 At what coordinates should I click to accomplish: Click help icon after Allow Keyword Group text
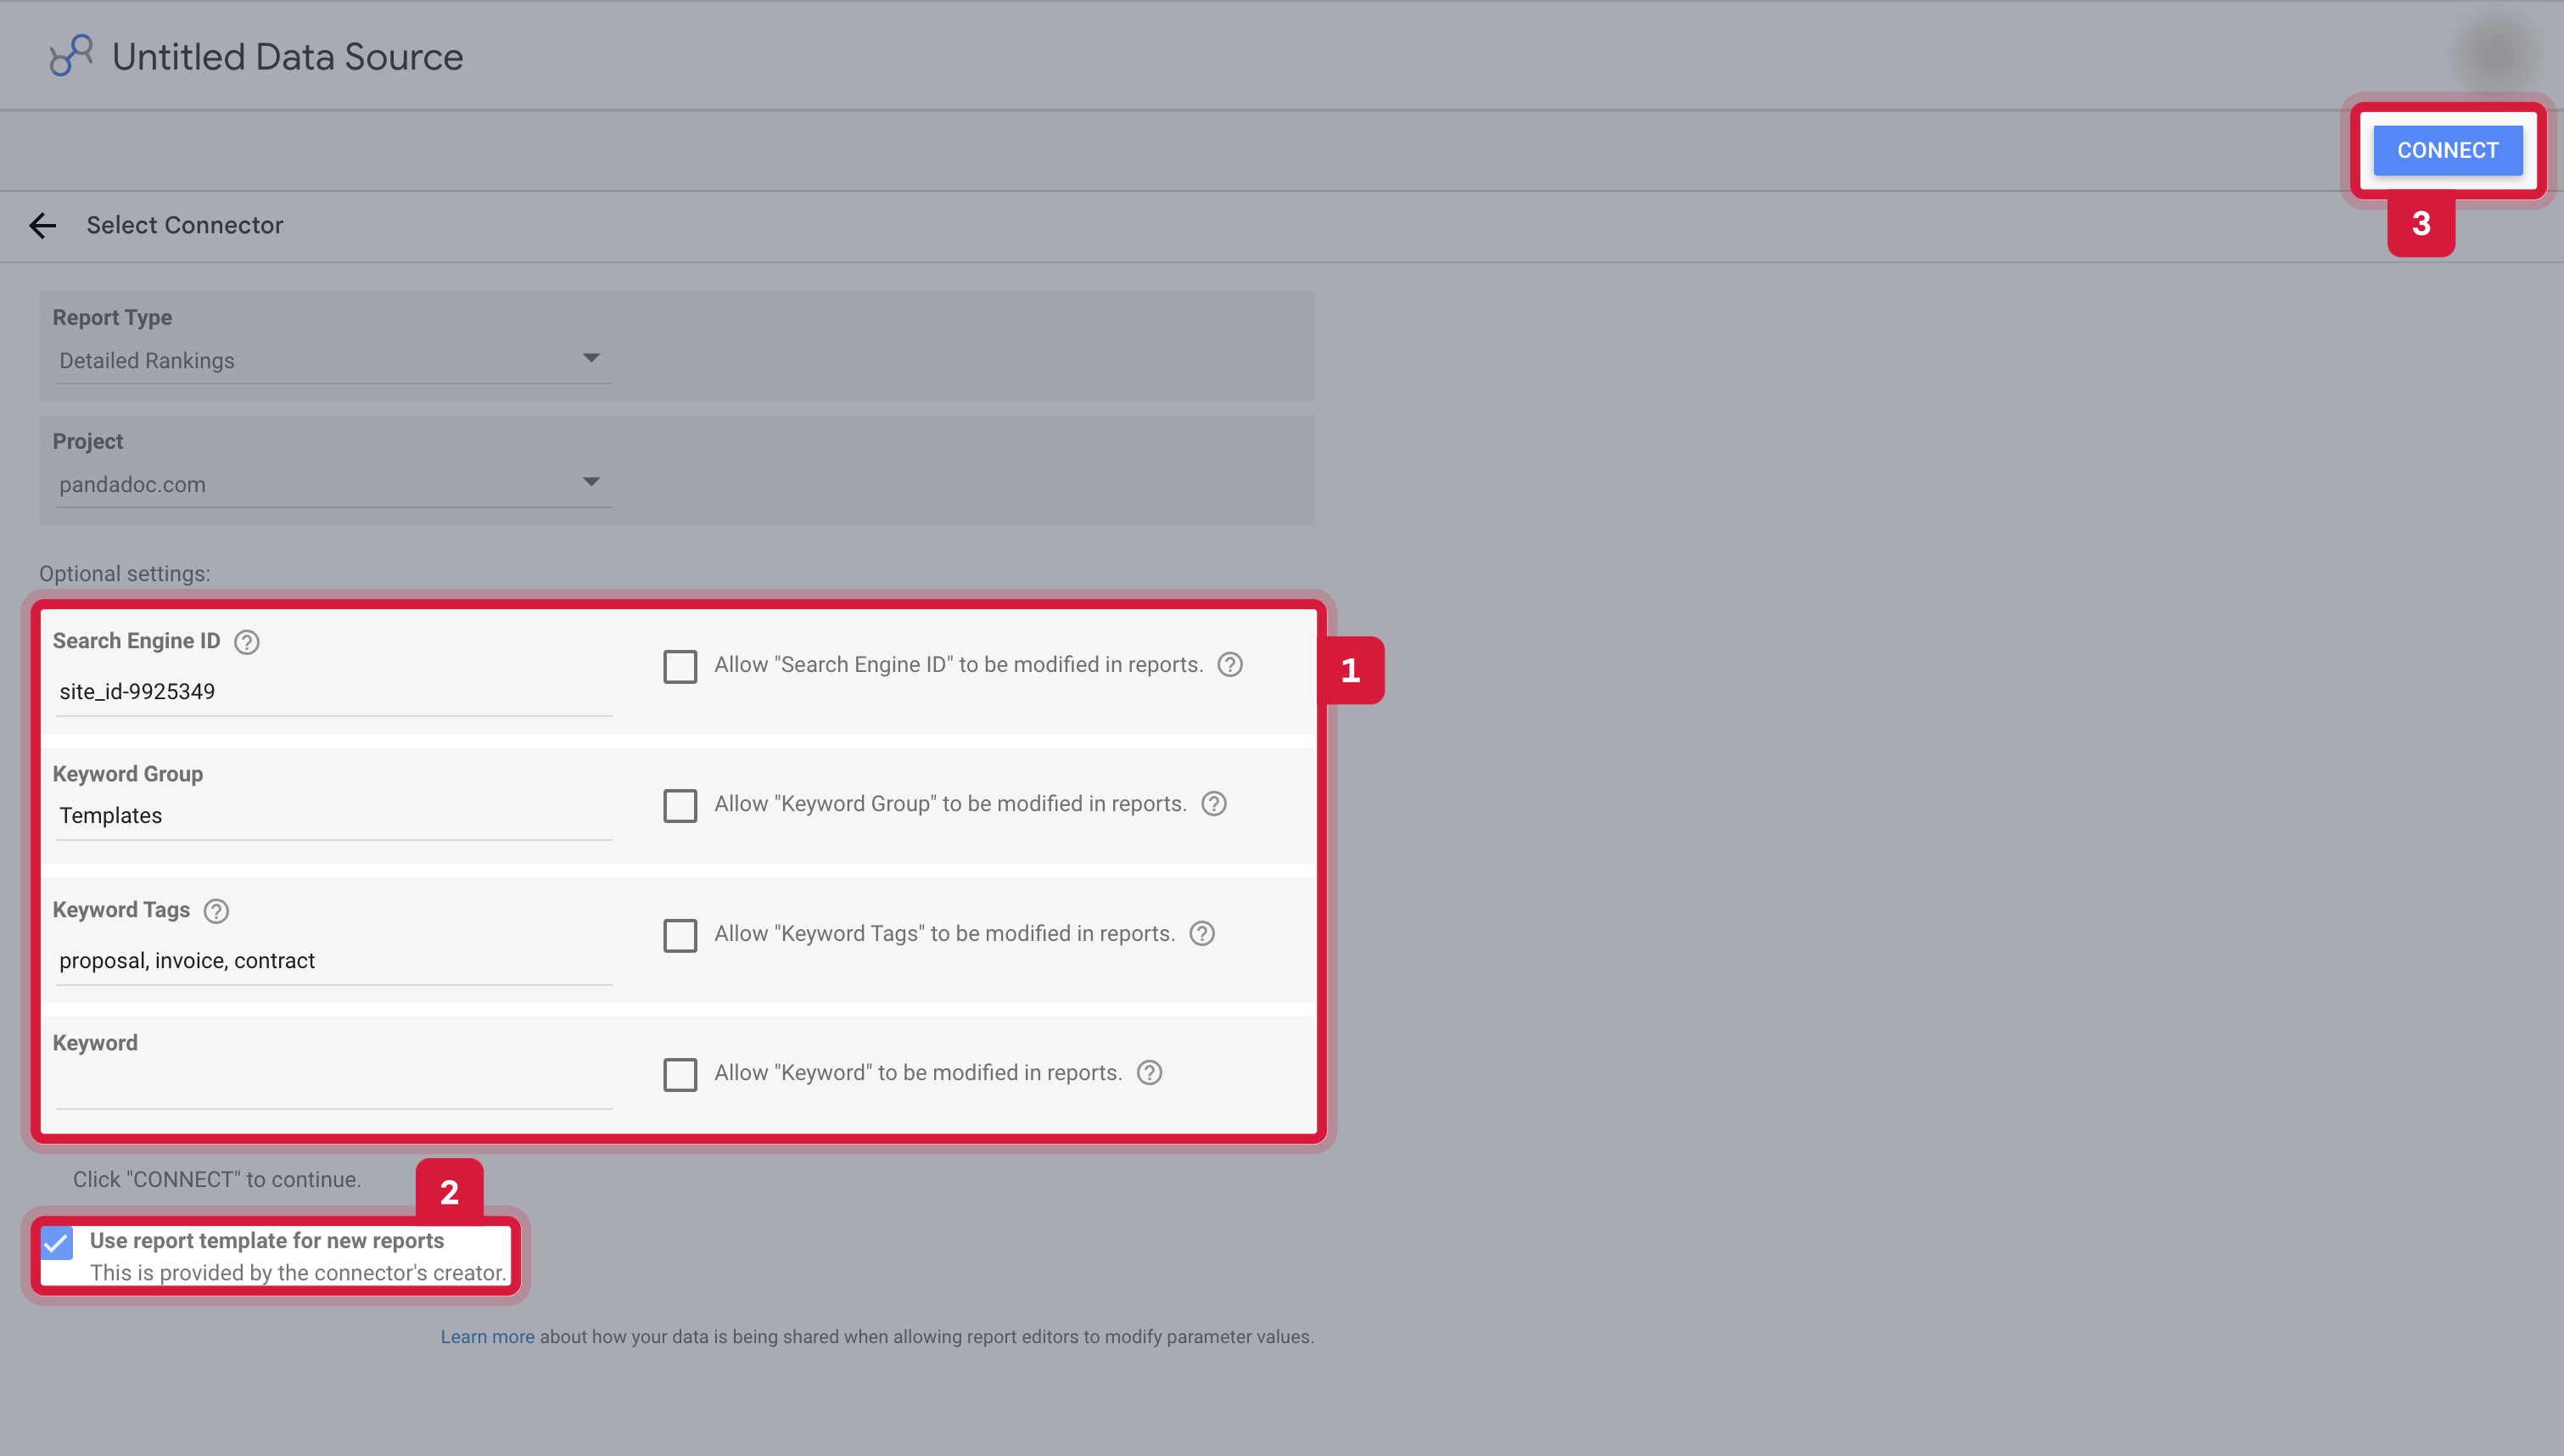(x=1214, y=804)
